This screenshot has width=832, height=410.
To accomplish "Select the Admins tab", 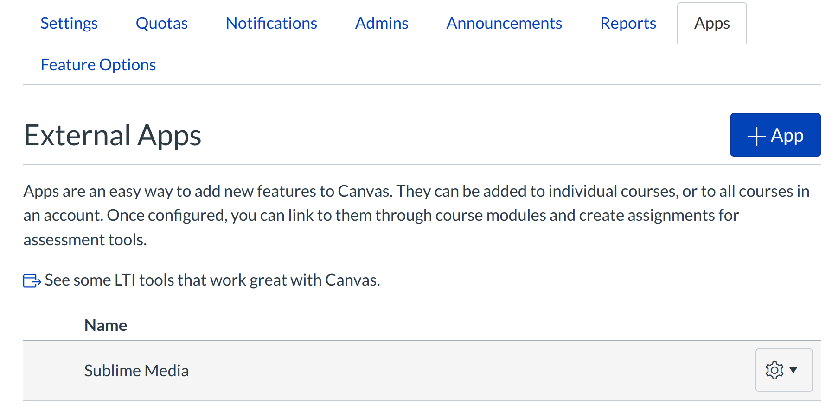I will pyautogui.click(x=382, y=23).
